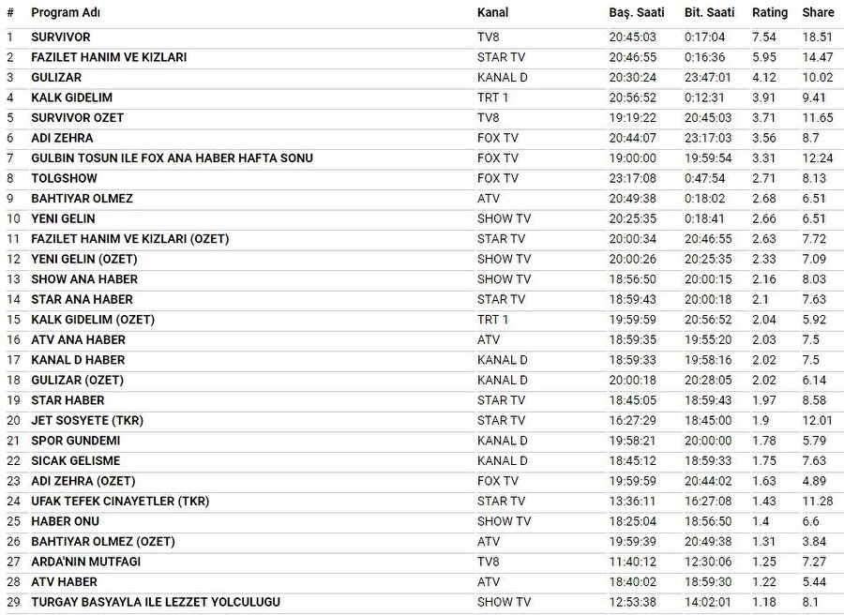844x615 pixels.
Task: Select the SHOW ANA HABER program name
Action: (x=84, y=279)
